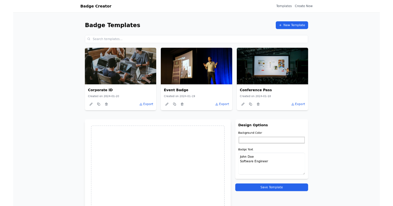The image size is (393, 206).
Task: Edit the Conference Pass template
Action: tap(243, 104)
